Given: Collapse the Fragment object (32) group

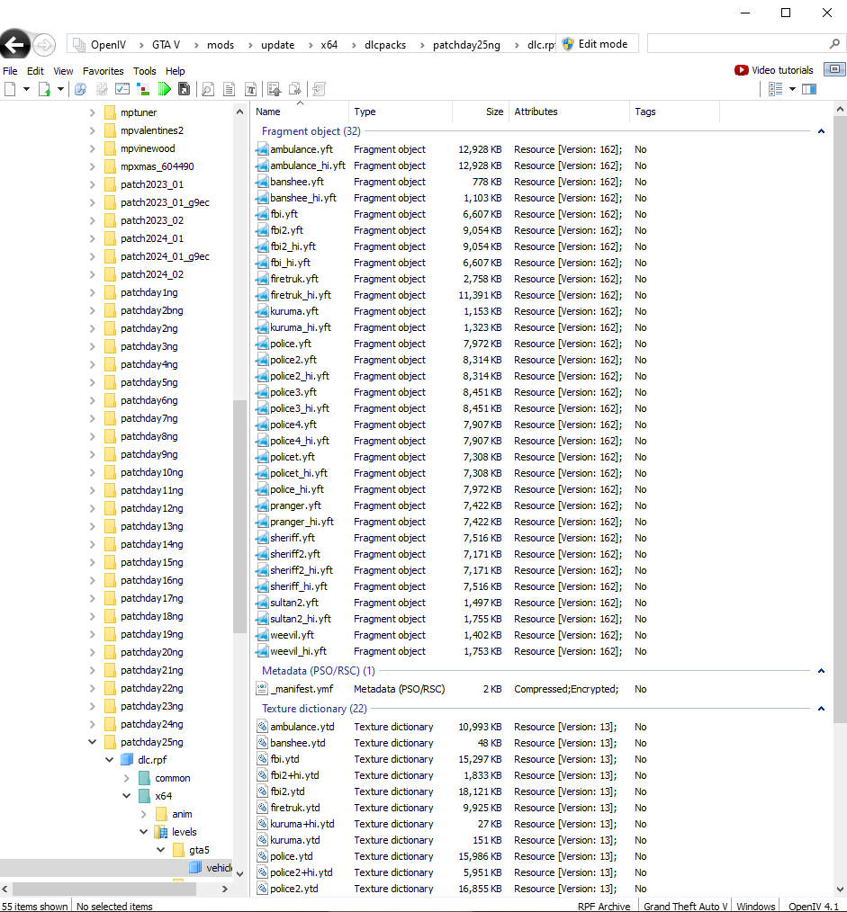Looking at the screenshot, I should 821,131.
